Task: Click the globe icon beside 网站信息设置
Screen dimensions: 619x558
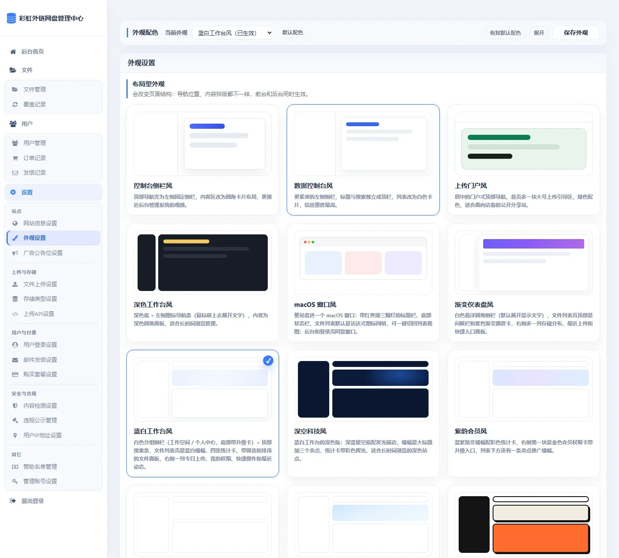Action: (15, 223)
